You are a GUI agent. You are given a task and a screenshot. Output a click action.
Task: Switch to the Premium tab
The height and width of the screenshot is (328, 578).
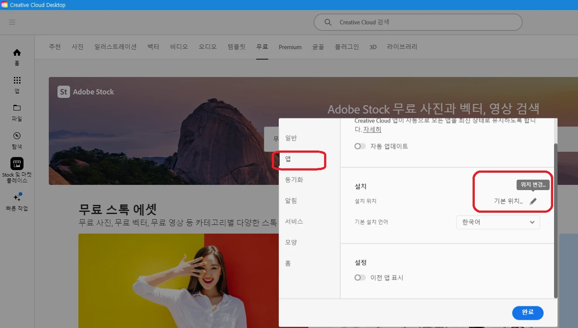click(290, 47)
